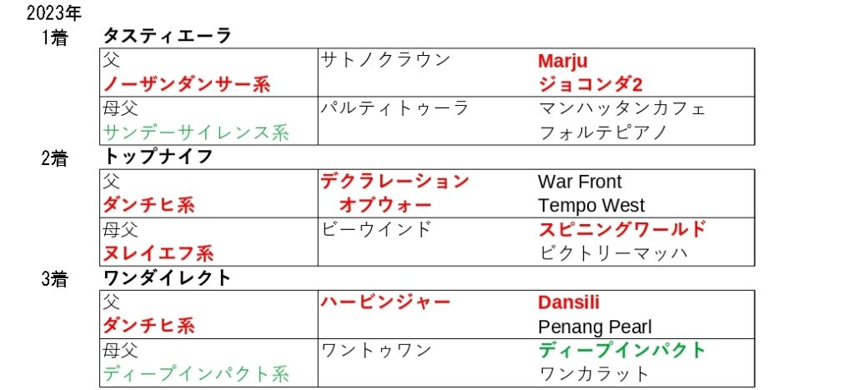Image resolution: width=854 pixels, height=390 pixels.
Task: Select War Front in the pedigree
Action: (580, 182)
